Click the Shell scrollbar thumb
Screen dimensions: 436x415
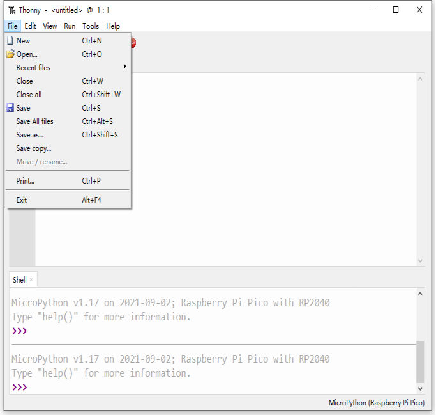coord(420,361)
